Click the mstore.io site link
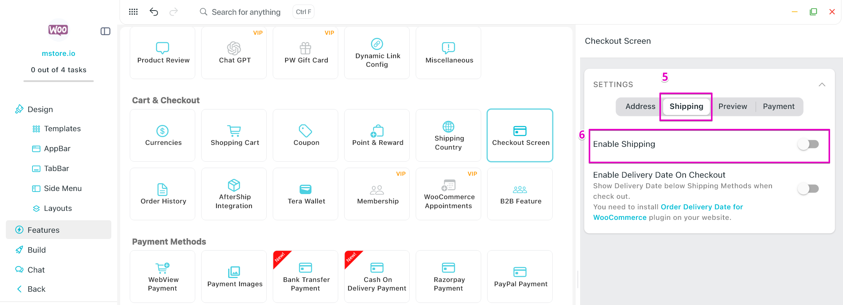This screenshot has width=843, height=305. 59,54
